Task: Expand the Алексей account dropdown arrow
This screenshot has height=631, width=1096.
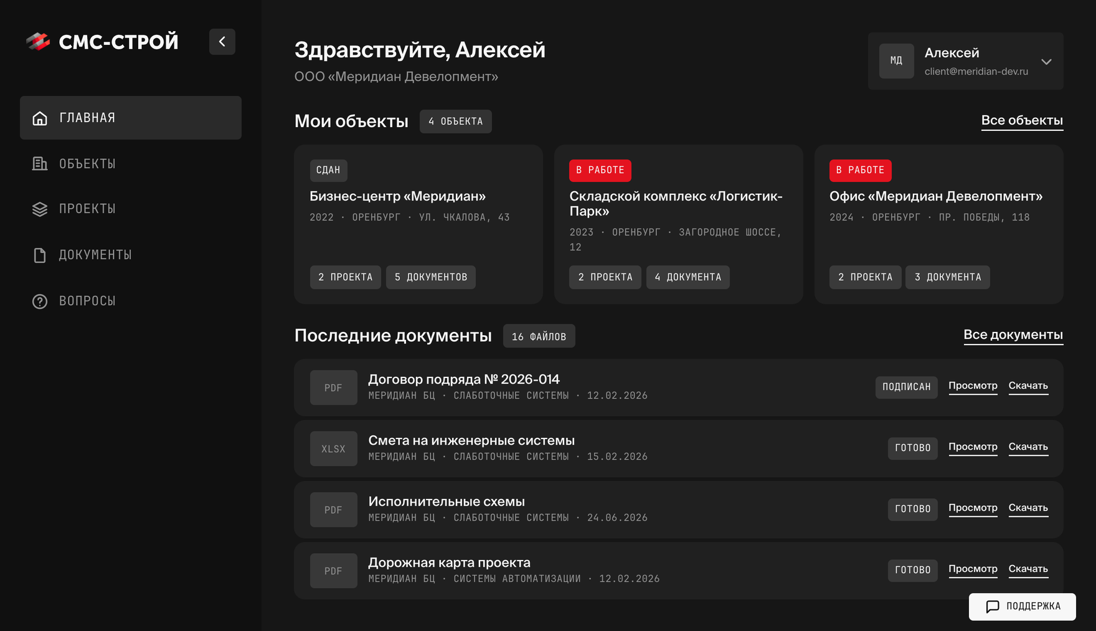Action: (x=1047, y=62)
